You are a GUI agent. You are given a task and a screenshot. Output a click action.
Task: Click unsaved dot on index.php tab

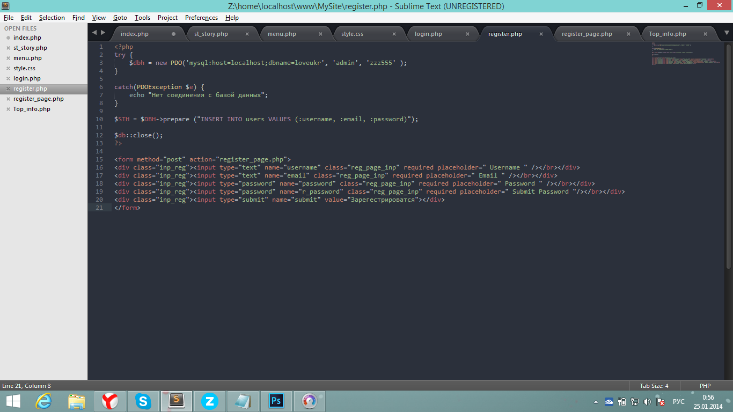click(173, 34)
